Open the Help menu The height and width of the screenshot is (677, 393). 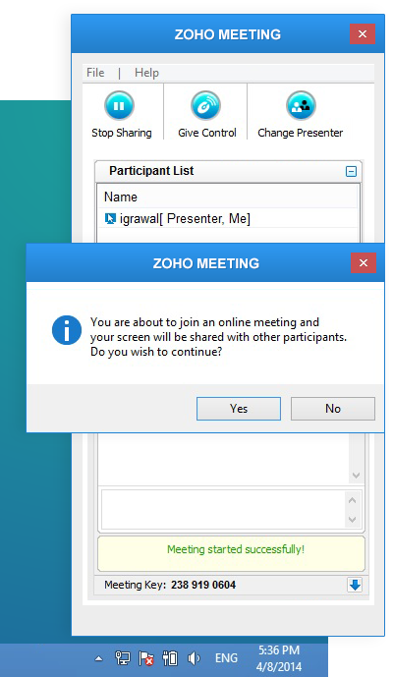(x=146, y=73)
